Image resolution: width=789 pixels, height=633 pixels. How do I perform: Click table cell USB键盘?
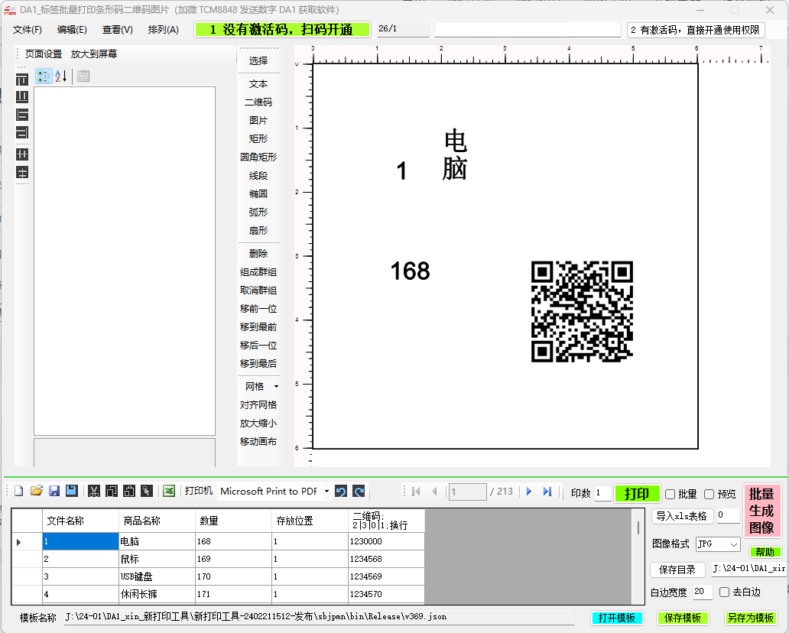[x=157, y=576]
